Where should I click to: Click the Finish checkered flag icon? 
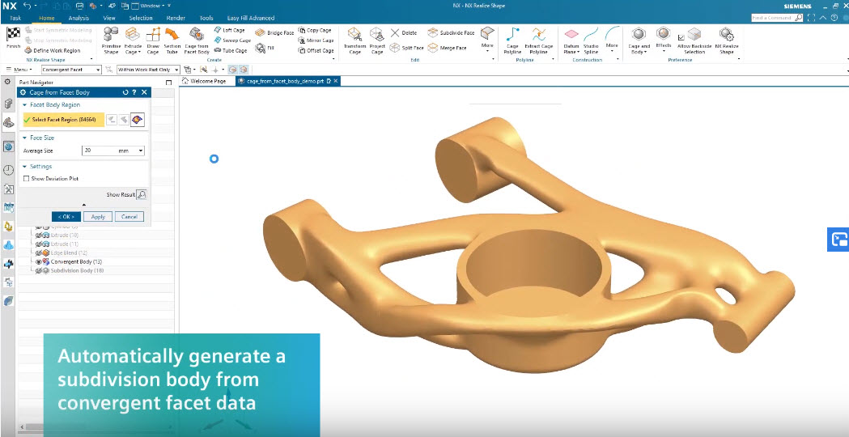coord(12,35)
